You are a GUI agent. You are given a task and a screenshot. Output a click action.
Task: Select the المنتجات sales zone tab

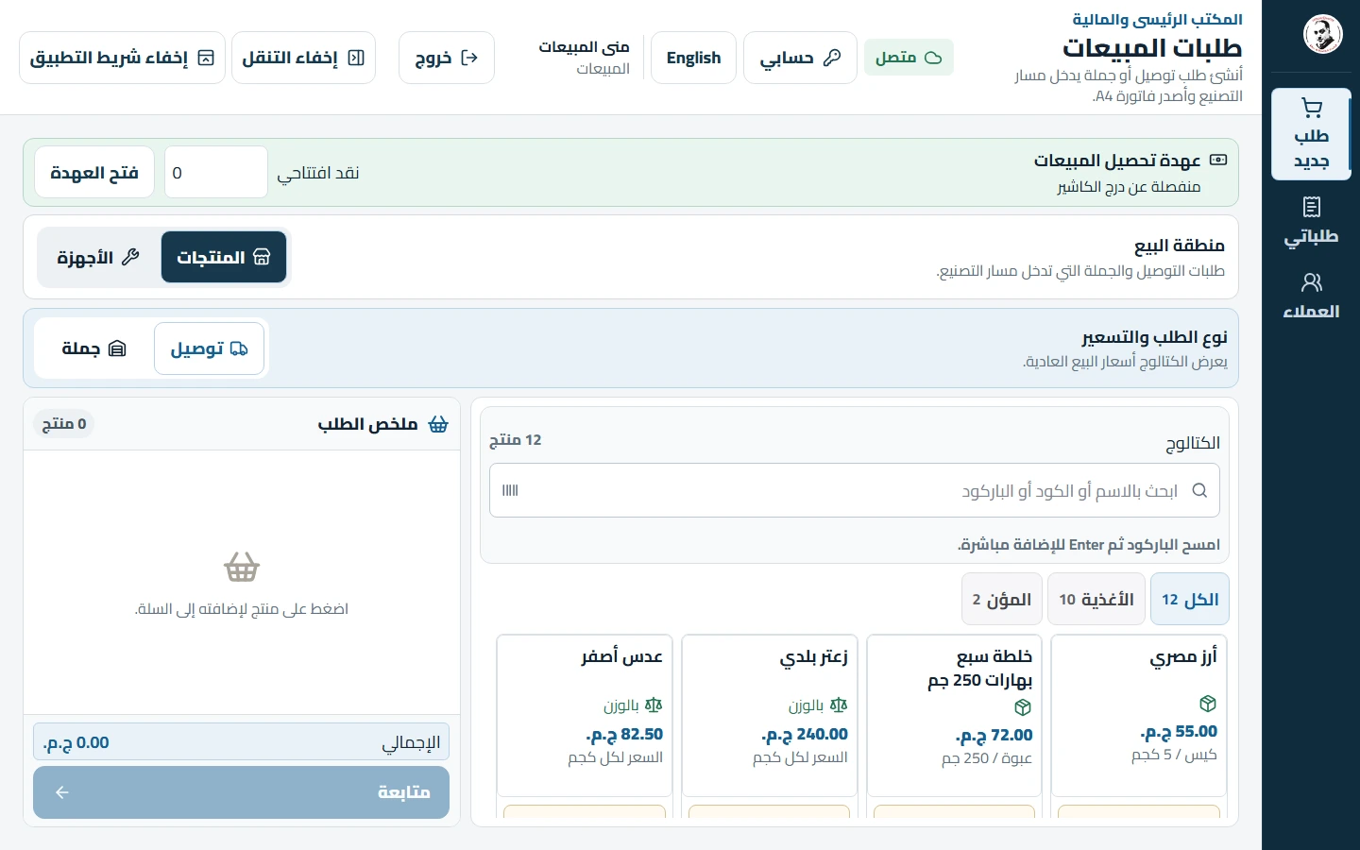(x=224, y=257)
